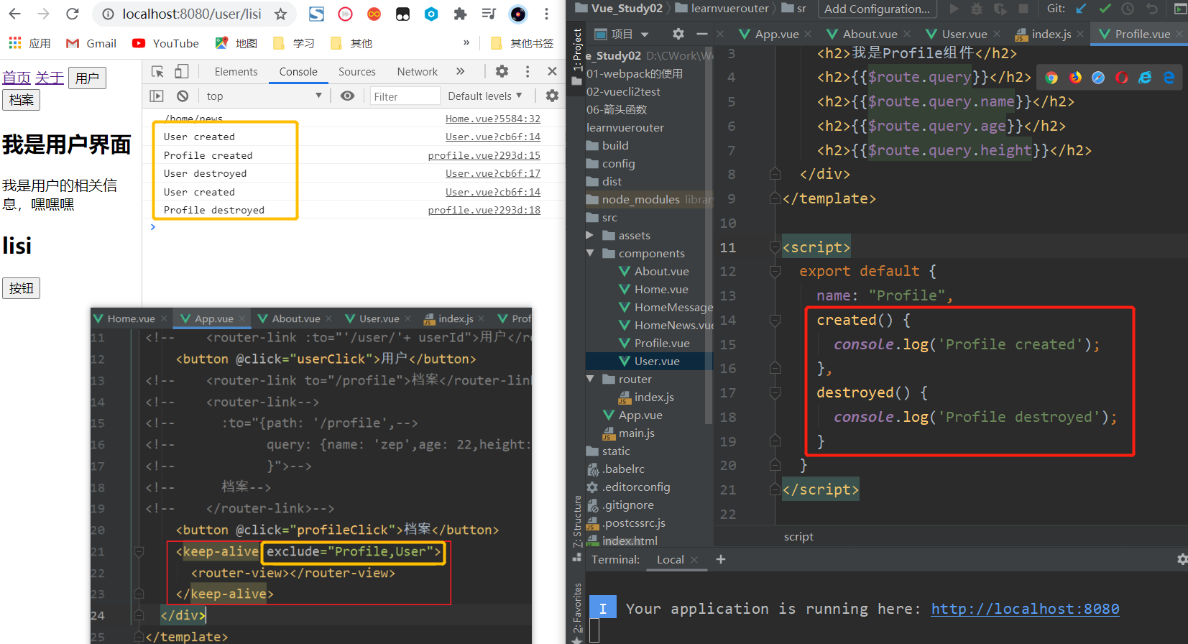Open console settings gear
Screen dimensions: 1188x644
pos(552,96)
